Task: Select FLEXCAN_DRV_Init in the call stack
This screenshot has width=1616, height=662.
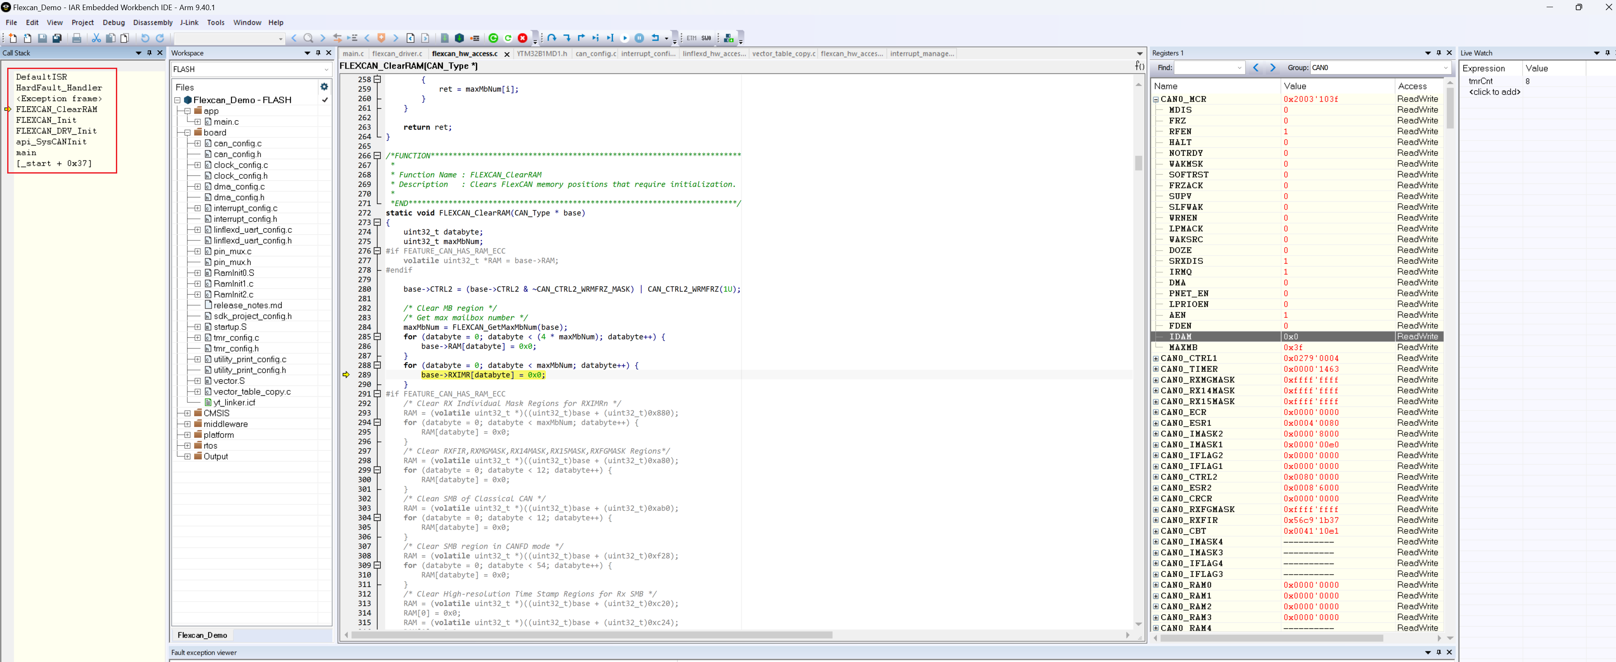Action: (56, 131)
